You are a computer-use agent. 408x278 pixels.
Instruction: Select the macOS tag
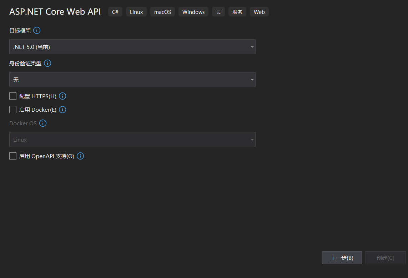[162, 12]
